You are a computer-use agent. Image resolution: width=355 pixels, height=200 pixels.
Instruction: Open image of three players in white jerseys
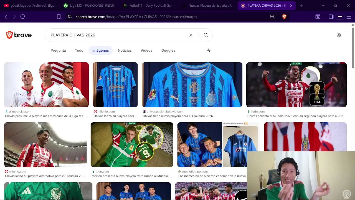point(46,85)
